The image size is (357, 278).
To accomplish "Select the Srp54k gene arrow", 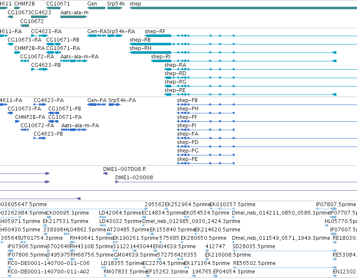I will [115, 8].
